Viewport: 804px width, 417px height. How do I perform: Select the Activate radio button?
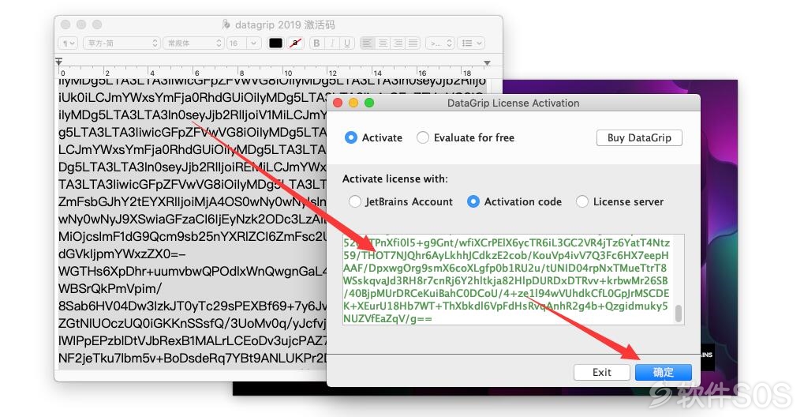[x=351, y=137]
